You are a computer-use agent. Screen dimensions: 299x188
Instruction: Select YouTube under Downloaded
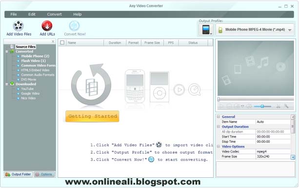27,89
